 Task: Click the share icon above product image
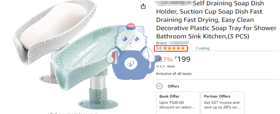pyautogui.click(x=143, y=6)
